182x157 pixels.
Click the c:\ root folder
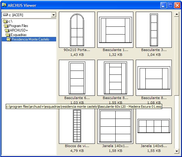tap(10, 21)
